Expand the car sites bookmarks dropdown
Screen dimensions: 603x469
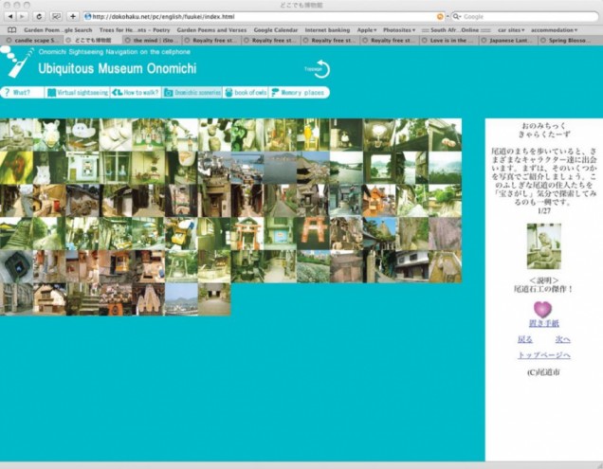511,30
